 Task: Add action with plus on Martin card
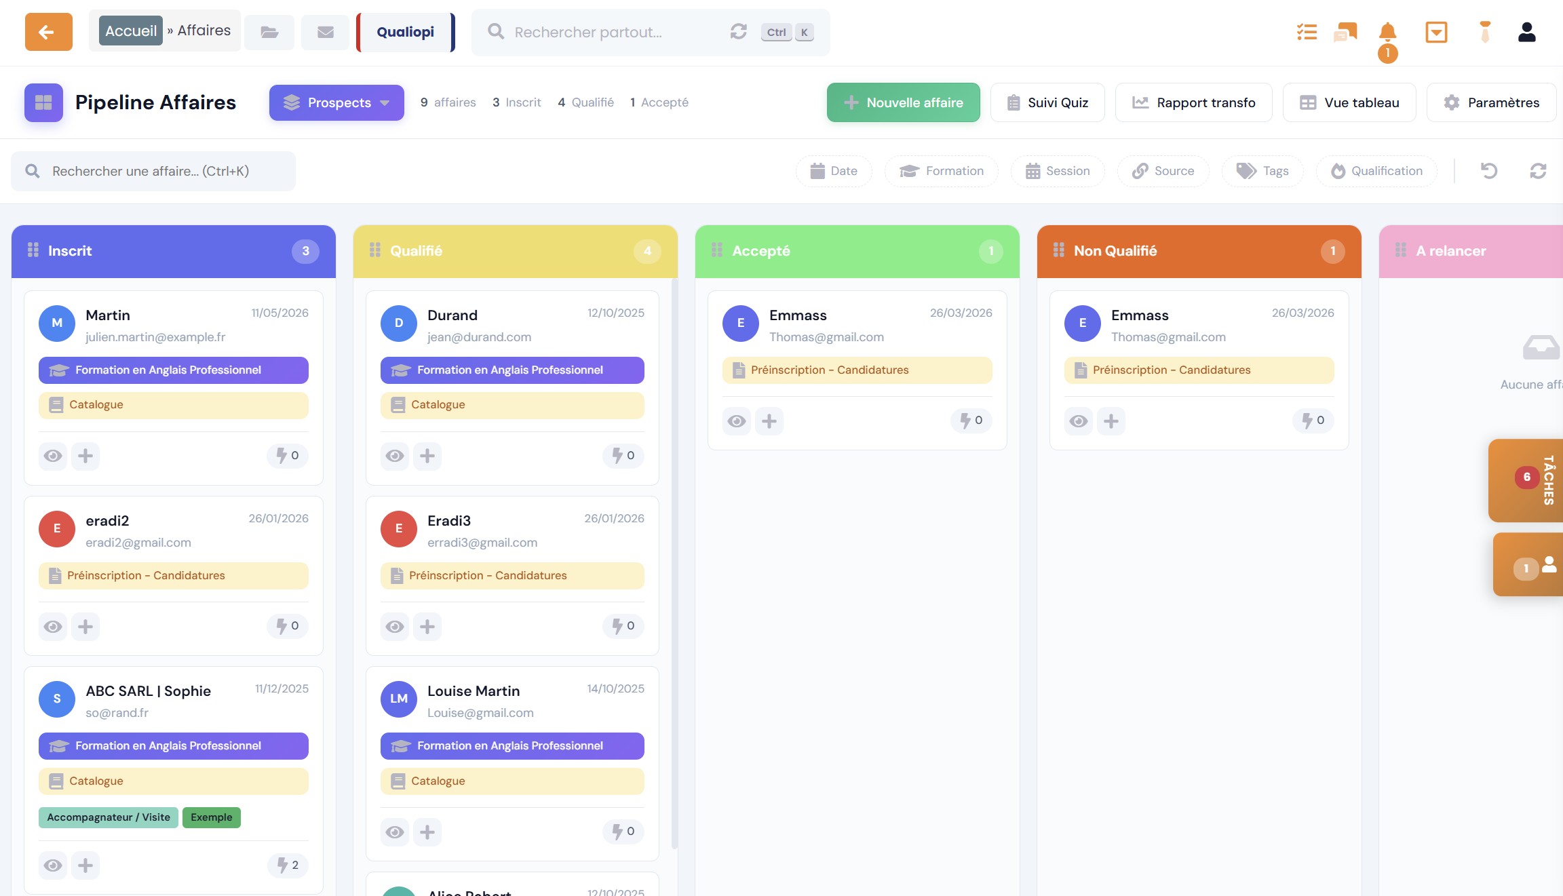[x=85, y=456]
